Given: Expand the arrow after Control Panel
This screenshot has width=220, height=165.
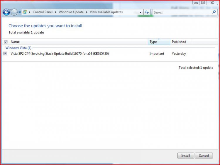Looking at the screenshot, I should [56, 12].
